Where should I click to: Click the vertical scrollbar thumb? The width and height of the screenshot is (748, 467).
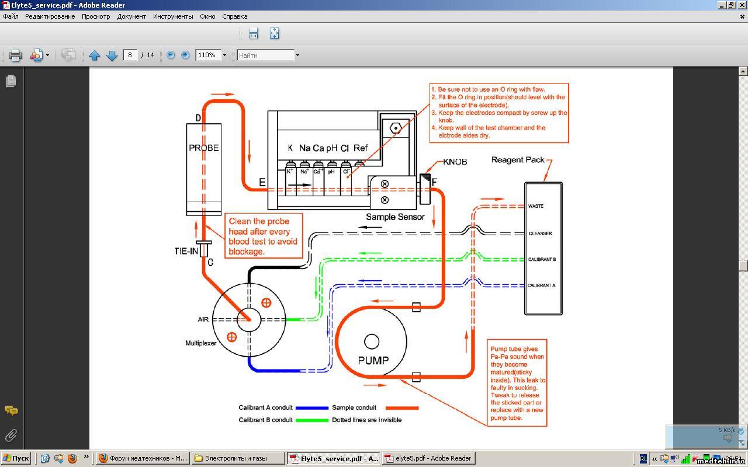click(743, 266)
